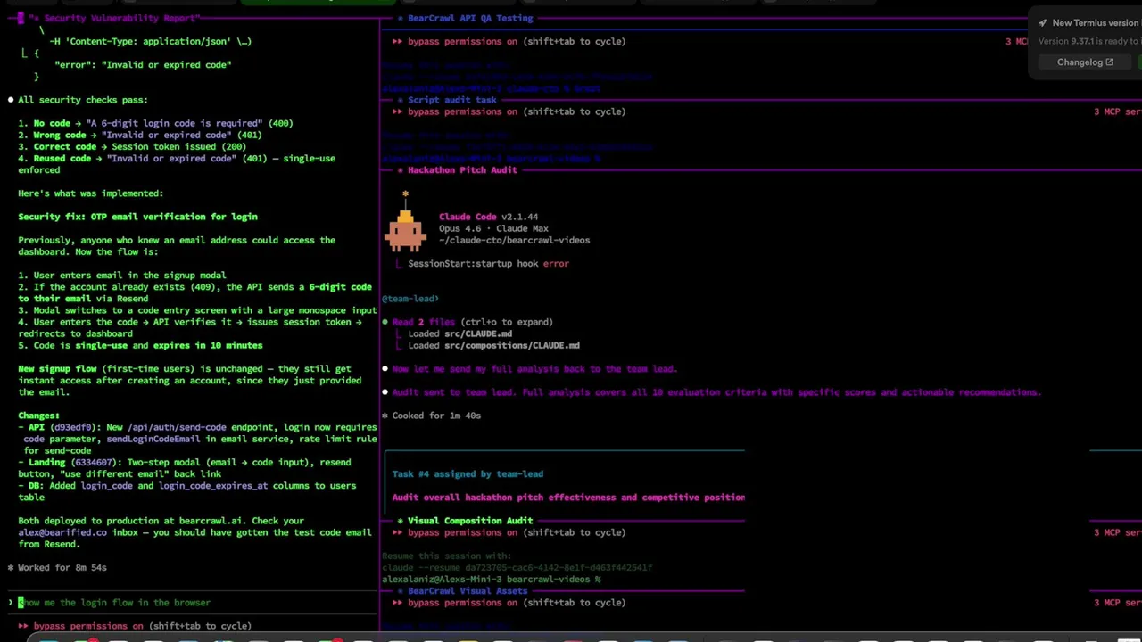Screen dimensions: 1142x642
Task: Click 'SessionStart:startup hook error' message
Action: (x=488, y=264)
